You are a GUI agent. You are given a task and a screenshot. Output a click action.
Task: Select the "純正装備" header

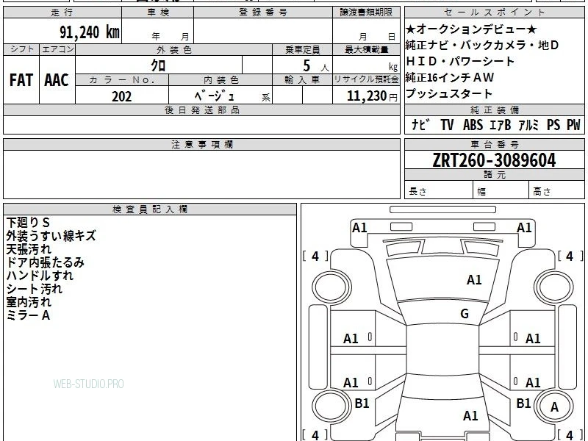[x=494, y=110]
